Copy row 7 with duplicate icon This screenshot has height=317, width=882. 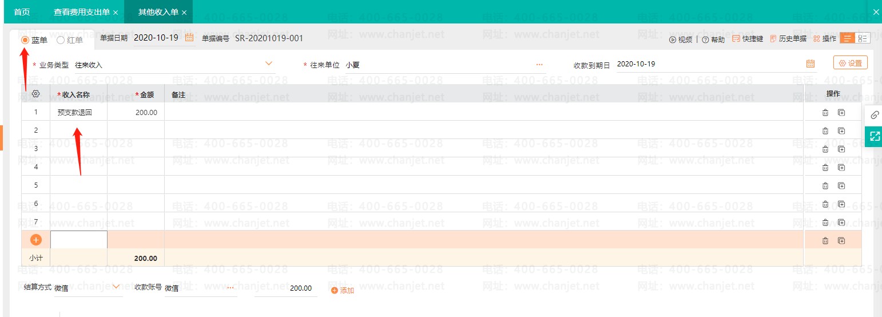click(841, 222)
